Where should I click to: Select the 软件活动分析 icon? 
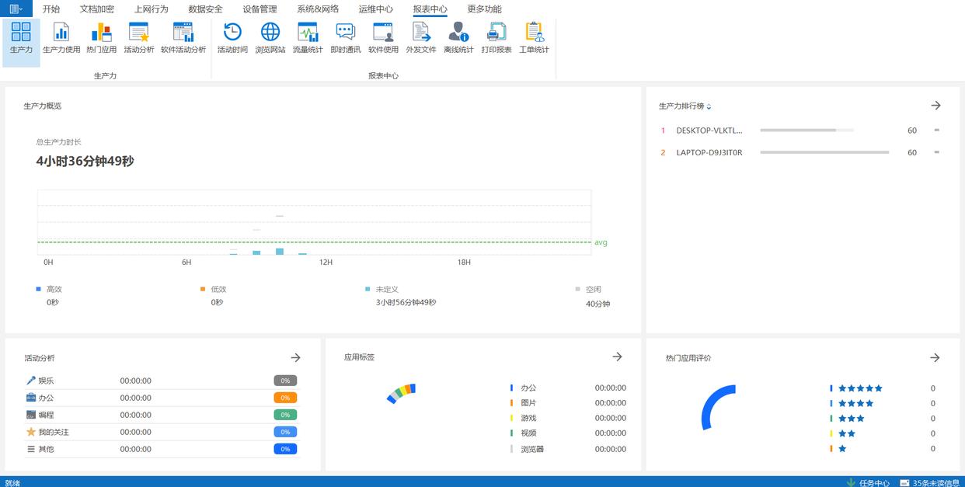(x=183, y=37)
